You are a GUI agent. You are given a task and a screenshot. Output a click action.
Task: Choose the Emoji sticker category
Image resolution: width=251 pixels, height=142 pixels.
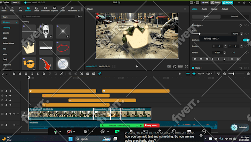[5, 60]
